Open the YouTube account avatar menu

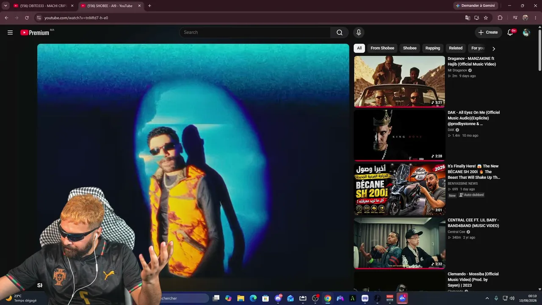pos(526,33)
